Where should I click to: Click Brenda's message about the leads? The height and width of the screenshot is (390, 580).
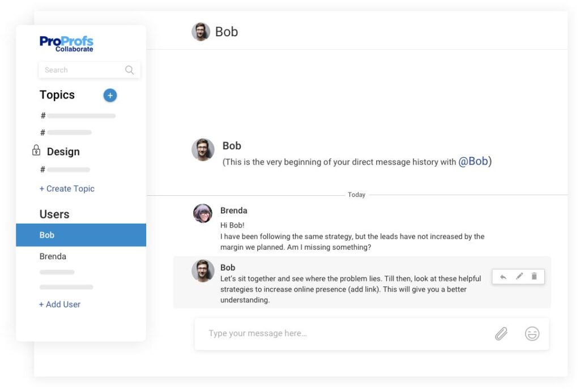[x=352, y=236]
